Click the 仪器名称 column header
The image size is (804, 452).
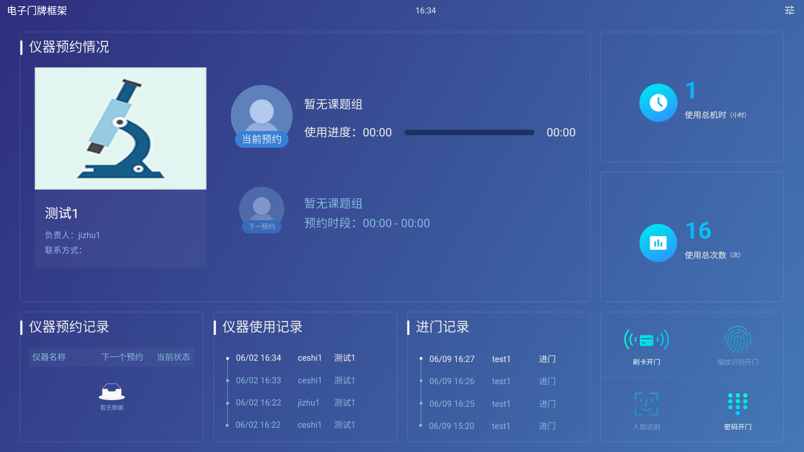pyautogui.click(x=49, y=357)
